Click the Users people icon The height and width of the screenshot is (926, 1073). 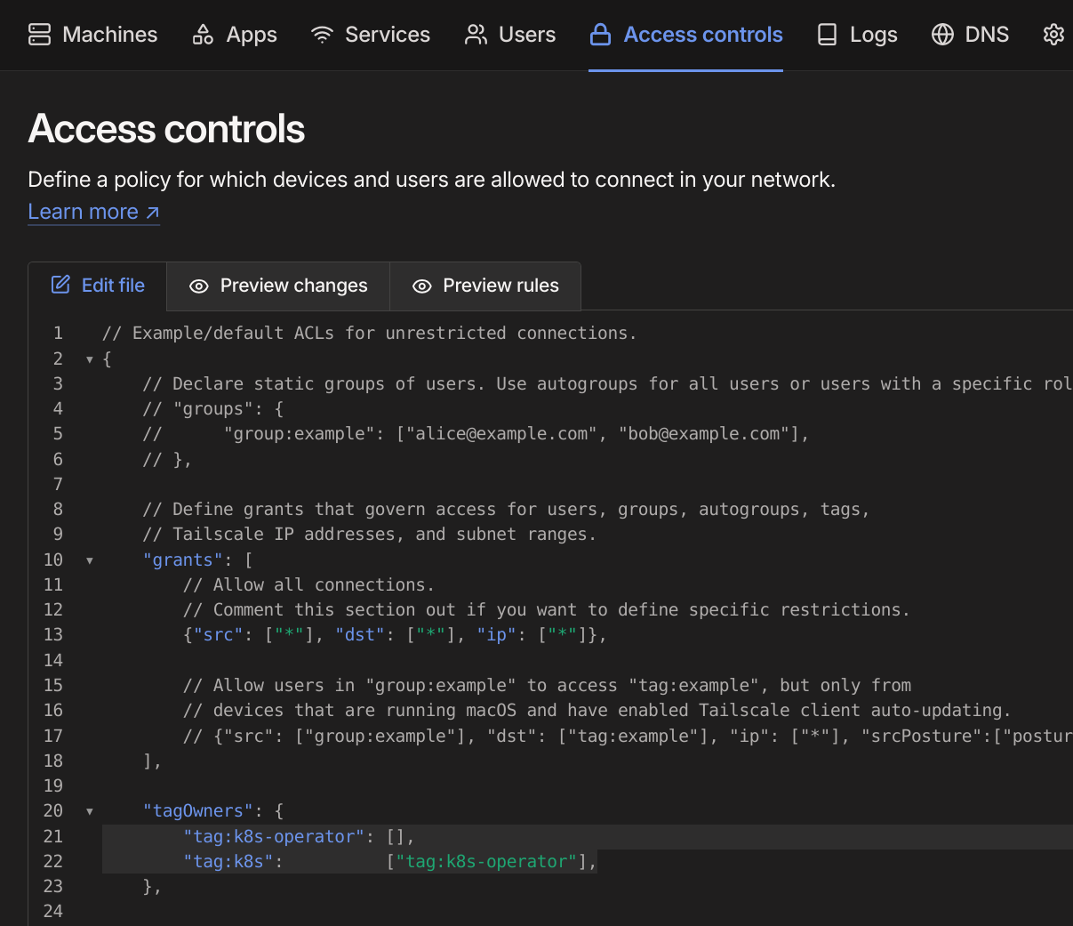click(x=476, y=35)
